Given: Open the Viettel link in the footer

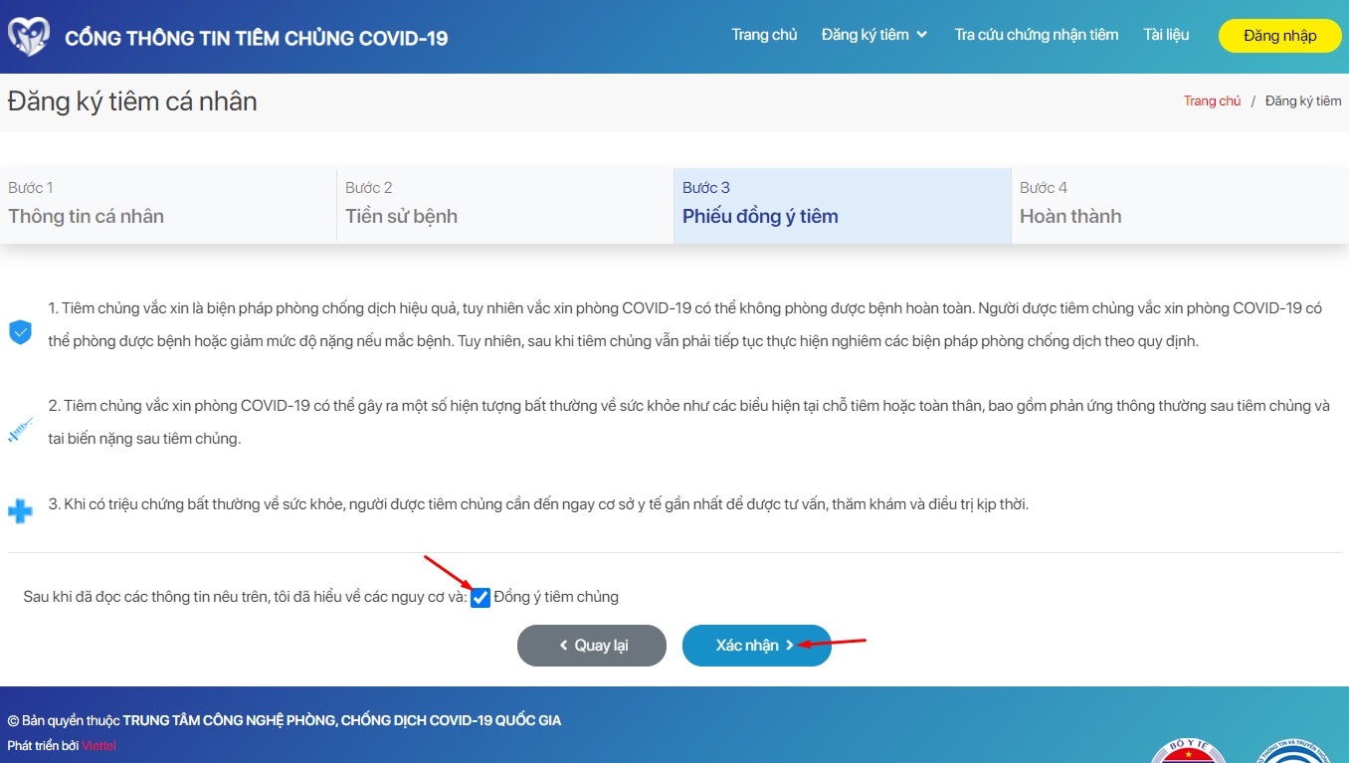Looking at the screenshot, I should 99,744.
